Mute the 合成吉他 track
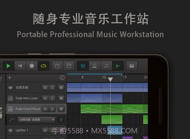This screenshot has height=139, width=190. point(45,87)
